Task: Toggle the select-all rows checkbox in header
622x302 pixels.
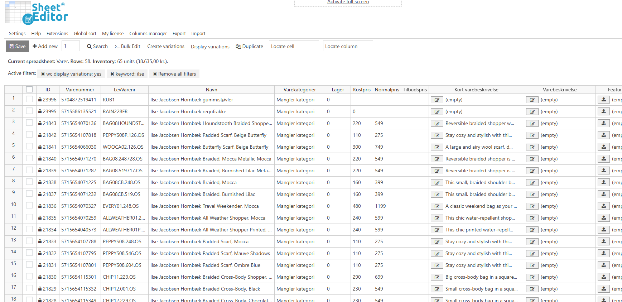Action: (29, 90)
